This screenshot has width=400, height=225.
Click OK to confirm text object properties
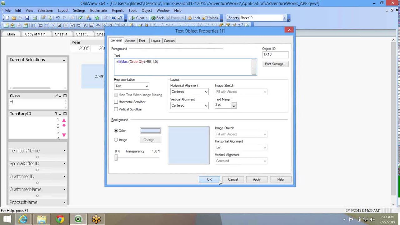pyautogui.click(x=209, y=180)
